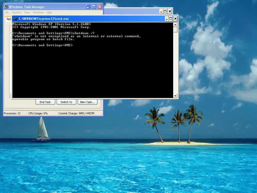Click the New Task... button
The image size is (257, 193).
[88, 102]
